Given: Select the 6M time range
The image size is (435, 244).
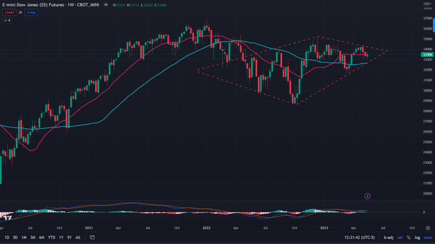Looking at the screenshot, I should pos(42,238).
